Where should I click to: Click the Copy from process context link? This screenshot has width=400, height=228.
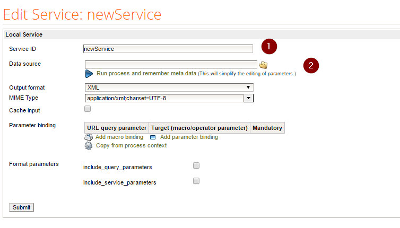[131, 145]
